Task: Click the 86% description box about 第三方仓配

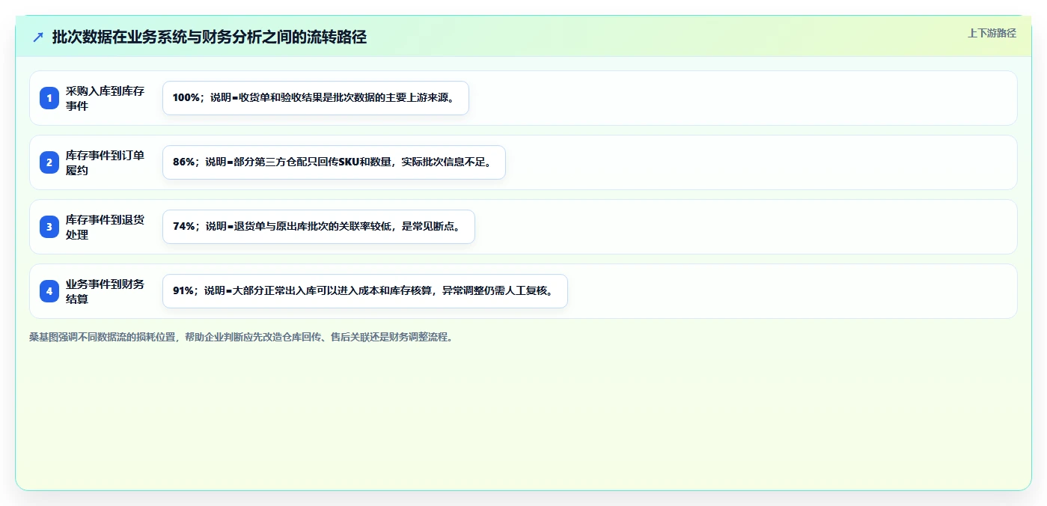Action: click(x=334, y=162)
